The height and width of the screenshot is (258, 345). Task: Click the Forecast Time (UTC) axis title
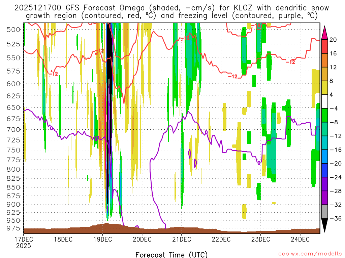(x=171, y=255)
